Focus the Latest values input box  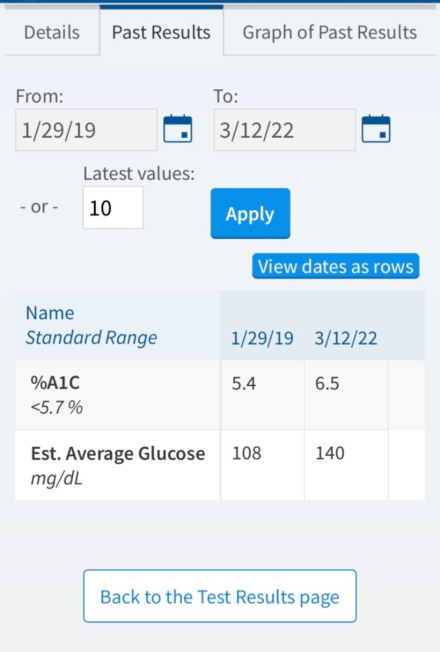(113, 208)
